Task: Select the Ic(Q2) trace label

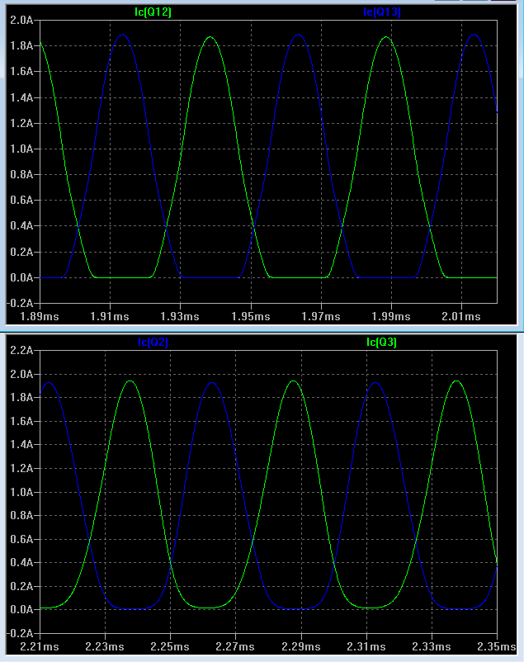Action: tap(153, 342)
